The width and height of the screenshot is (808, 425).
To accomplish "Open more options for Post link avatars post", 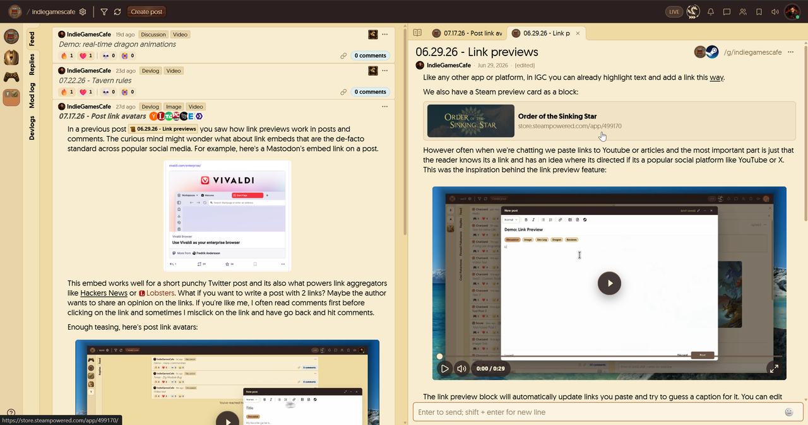I will (384, 107).
